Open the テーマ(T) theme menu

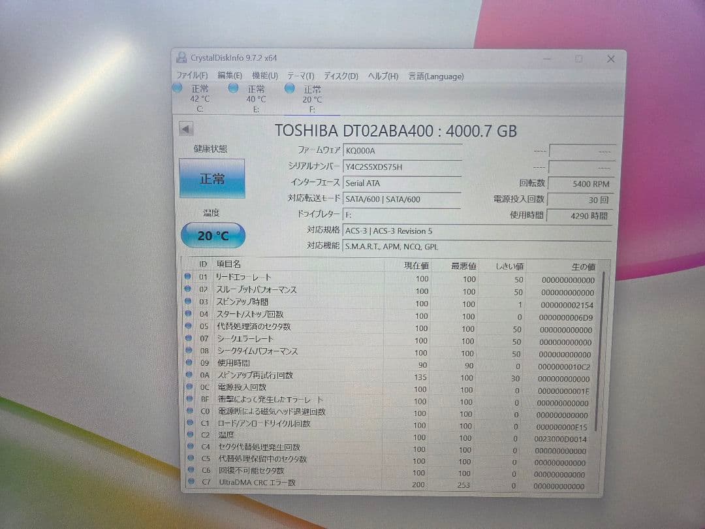point(300,76)
